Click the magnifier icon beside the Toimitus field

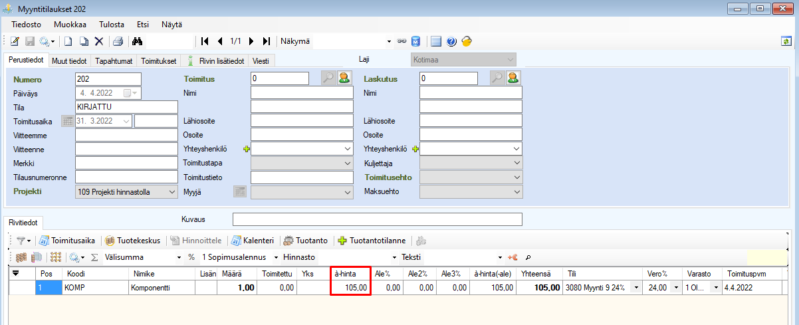[328, 78]
